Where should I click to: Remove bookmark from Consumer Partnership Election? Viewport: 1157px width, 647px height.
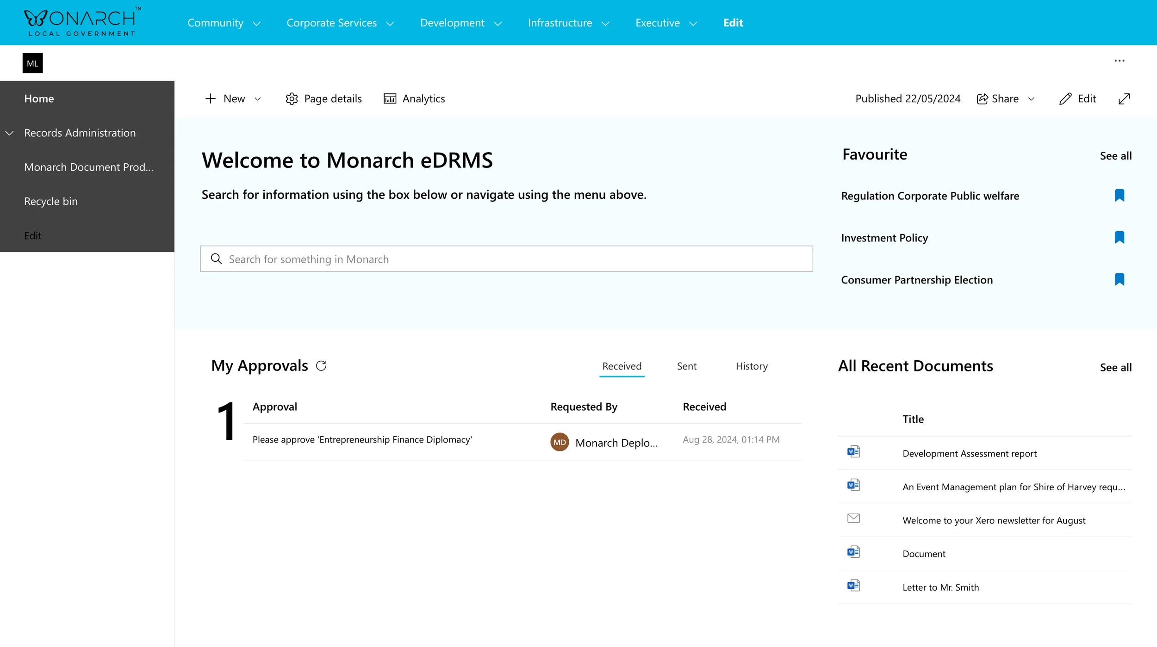1119,280
